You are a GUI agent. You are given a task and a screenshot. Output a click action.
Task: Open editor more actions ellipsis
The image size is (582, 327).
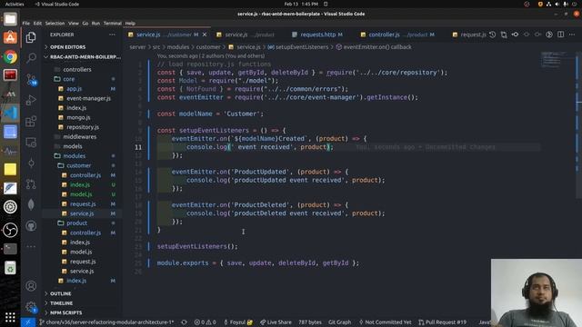coord(572,35)
